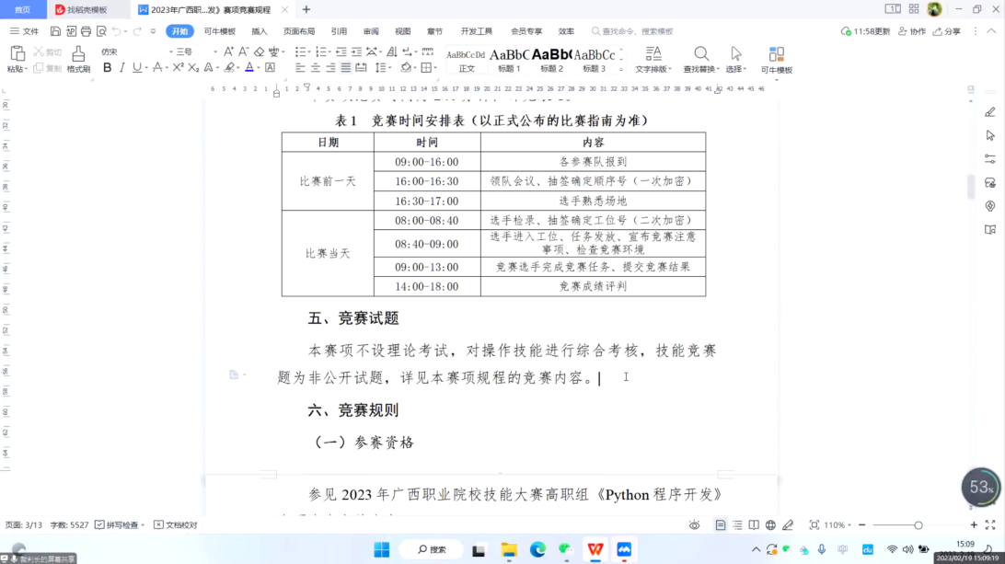The height and width of the screenshot is (564, 1005).
Task: Apply subscript formatting (X₂)
Action: (x=193, y=67)
